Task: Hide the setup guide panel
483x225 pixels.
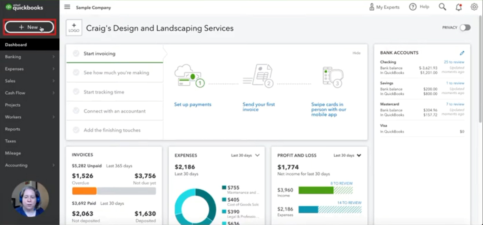Action: pos(356,53)
